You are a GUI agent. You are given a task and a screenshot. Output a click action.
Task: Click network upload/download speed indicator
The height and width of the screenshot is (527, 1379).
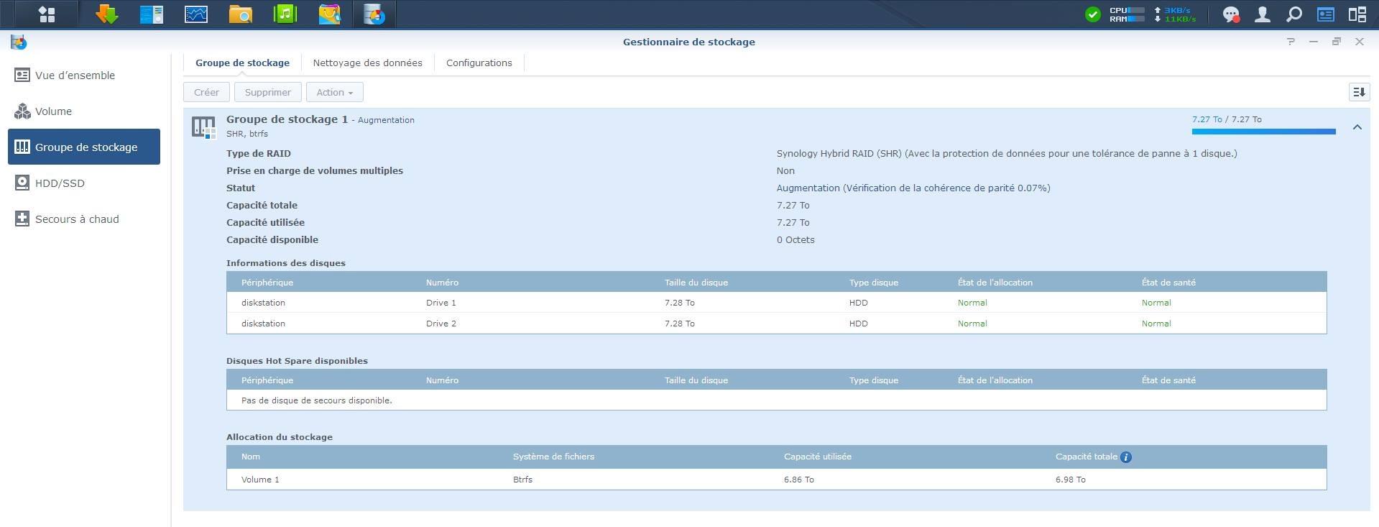click(1176, 14)
